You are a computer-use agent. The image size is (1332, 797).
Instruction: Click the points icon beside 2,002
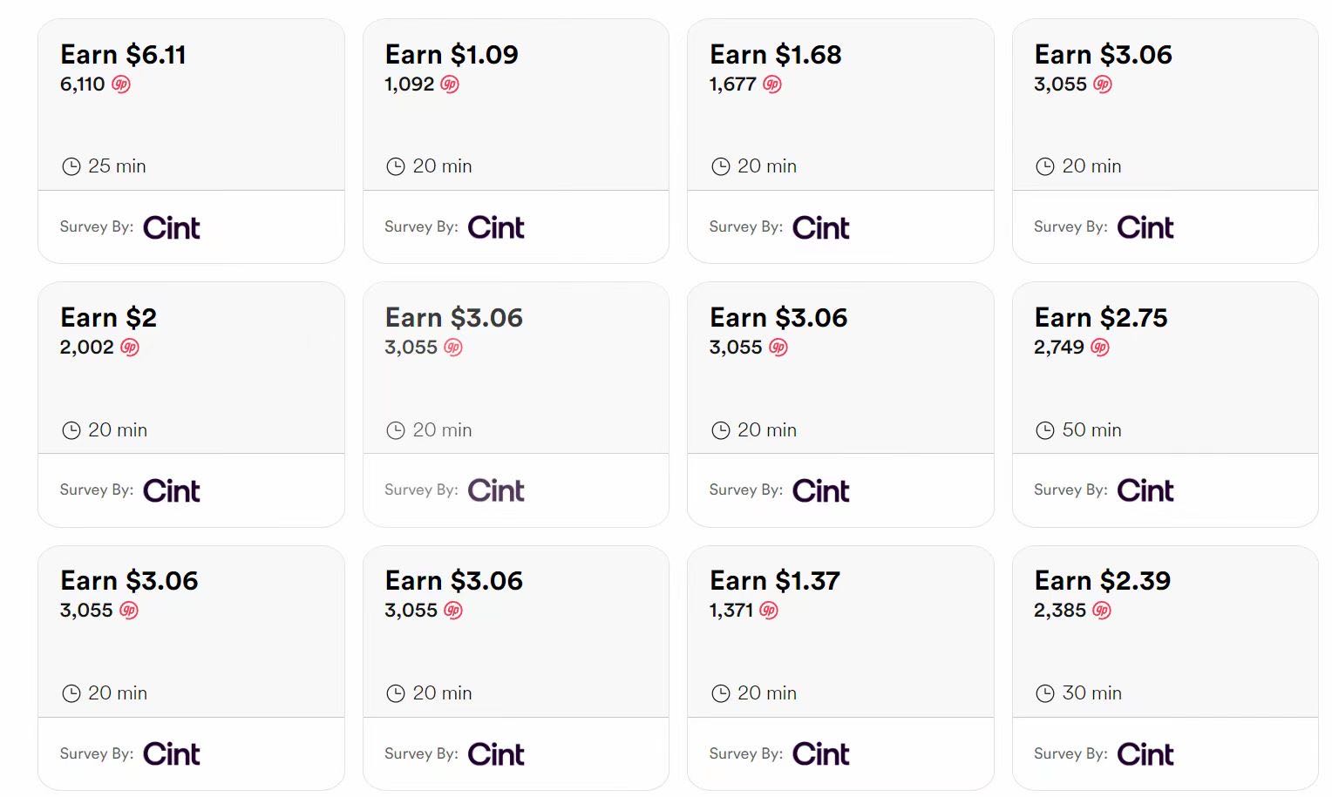[x=130, y=348]
